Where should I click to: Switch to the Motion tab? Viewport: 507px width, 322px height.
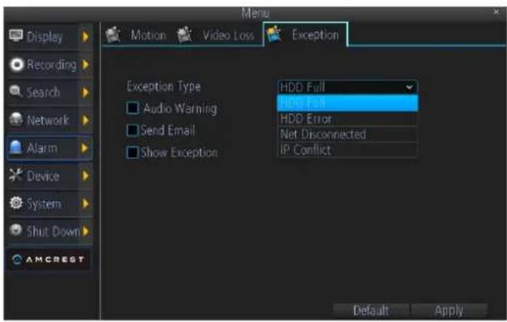pos(136,34)
